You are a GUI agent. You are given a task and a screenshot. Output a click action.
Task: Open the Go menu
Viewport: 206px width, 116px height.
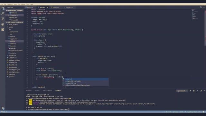tap(19, 4)
